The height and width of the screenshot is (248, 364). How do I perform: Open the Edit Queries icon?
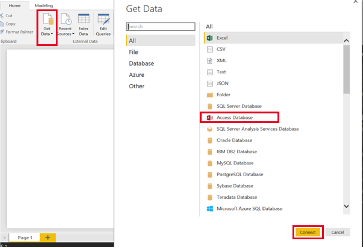[x=104, y=19]
